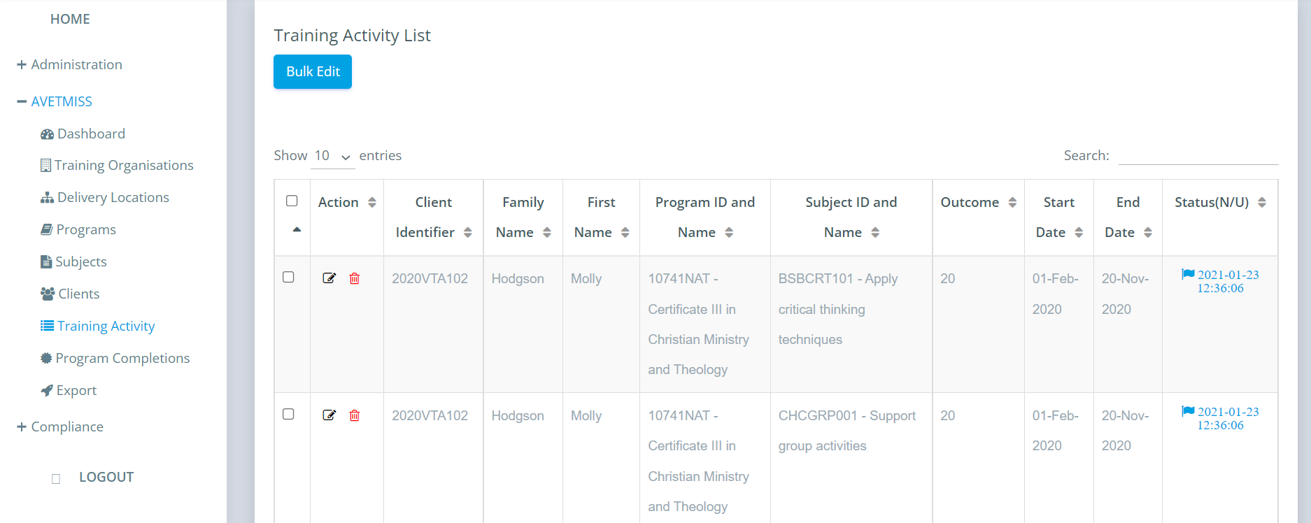The image size is (1311, 523).
Task: Expand the Compliance menu section
Action: point(60,427)
